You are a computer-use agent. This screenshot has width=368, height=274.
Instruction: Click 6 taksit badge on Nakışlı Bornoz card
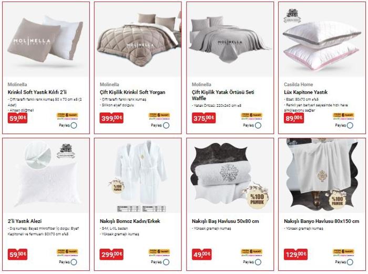pos(159,252)
